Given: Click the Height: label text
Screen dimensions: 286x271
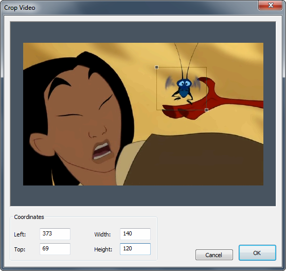Looking at the screenshot, I should (x=103, y=249).
